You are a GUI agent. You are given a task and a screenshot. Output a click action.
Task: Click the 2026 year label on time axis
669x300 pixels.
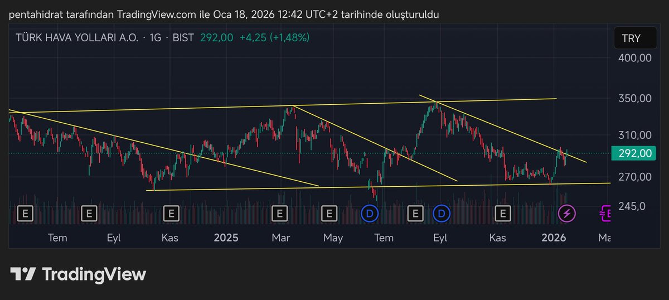(x=554, y=238)
